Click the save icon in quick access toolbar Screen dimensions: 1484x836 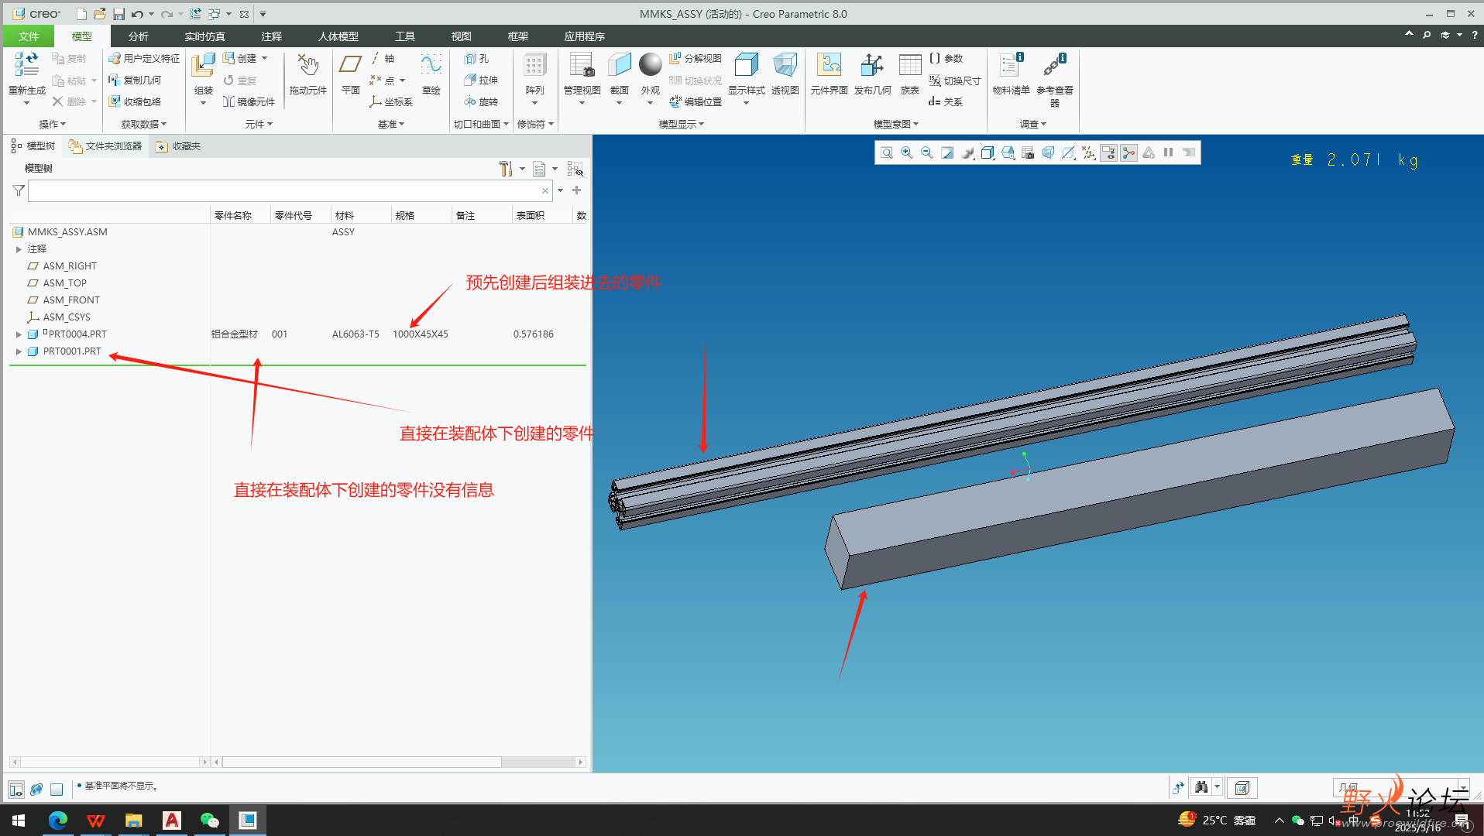(119, 14)
